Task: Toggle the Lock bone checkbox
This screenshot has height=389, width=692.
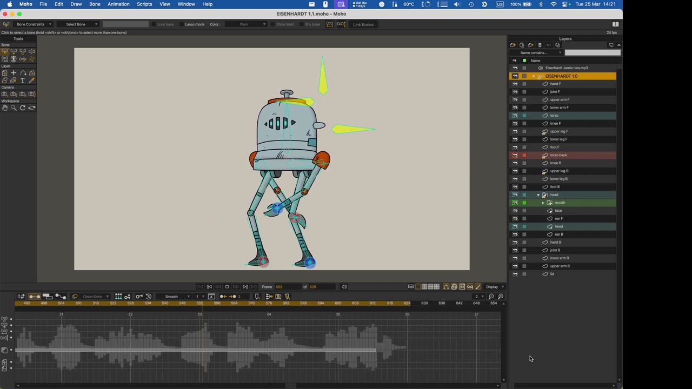Action: click(154, 24)
